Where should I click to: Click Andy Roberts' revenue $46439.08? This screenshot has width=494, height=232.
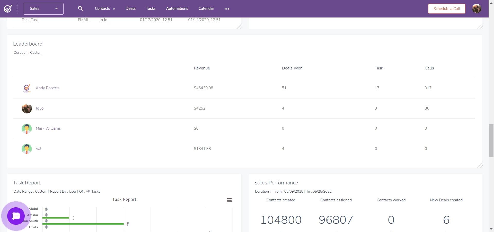coord(203,88)
